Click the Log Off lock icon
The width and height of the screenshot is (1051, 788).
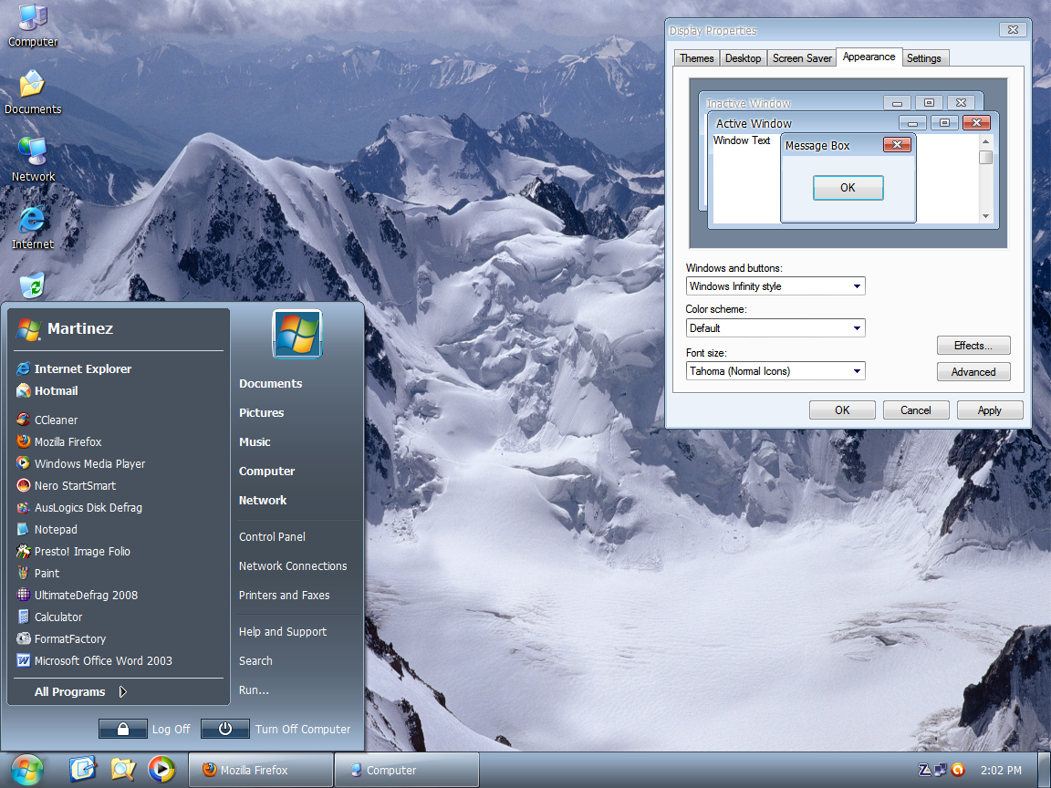coord(122,729)
